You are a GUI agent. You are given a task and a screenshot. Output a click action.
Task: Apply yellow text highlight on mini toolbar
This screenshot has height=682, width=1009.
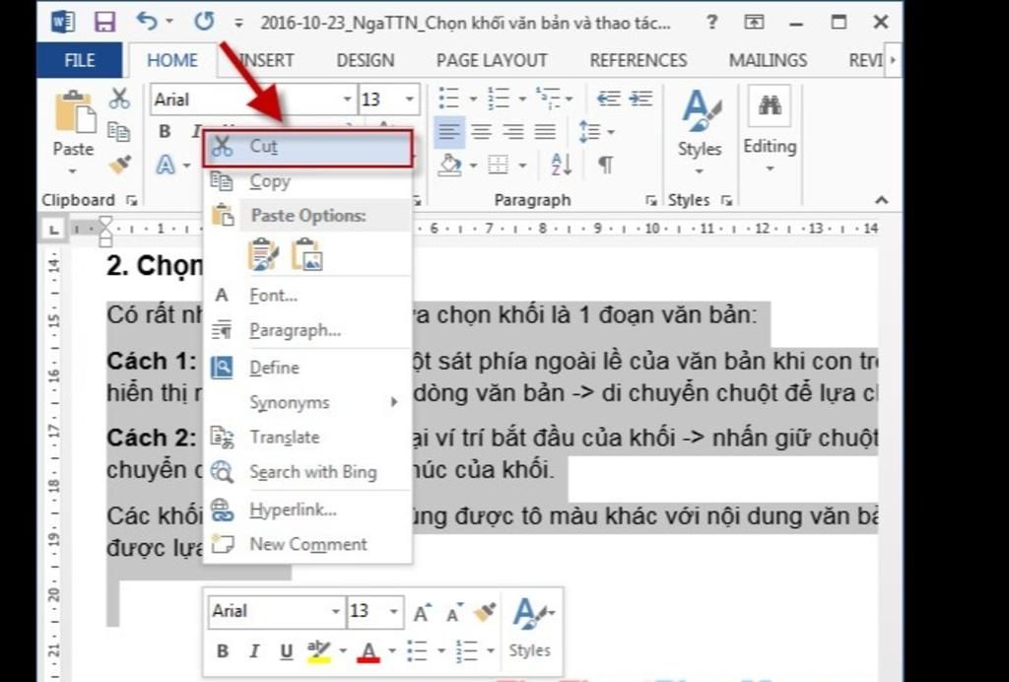[319, 651]
